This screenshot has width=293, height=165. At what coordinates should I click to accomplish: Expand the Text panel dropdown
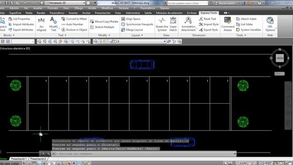tap(62, 35)
